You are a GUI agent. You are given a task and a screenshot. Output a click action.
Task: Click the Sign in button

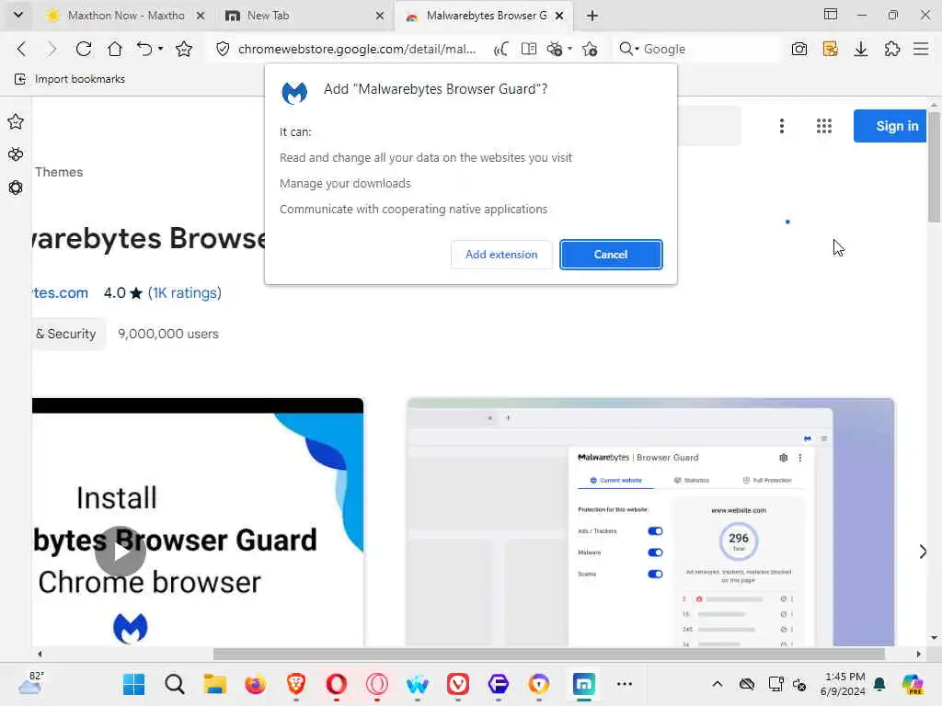pos(890,126)
